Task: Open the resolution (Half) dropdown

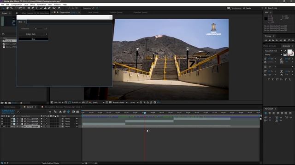Action: pos(98,103)
